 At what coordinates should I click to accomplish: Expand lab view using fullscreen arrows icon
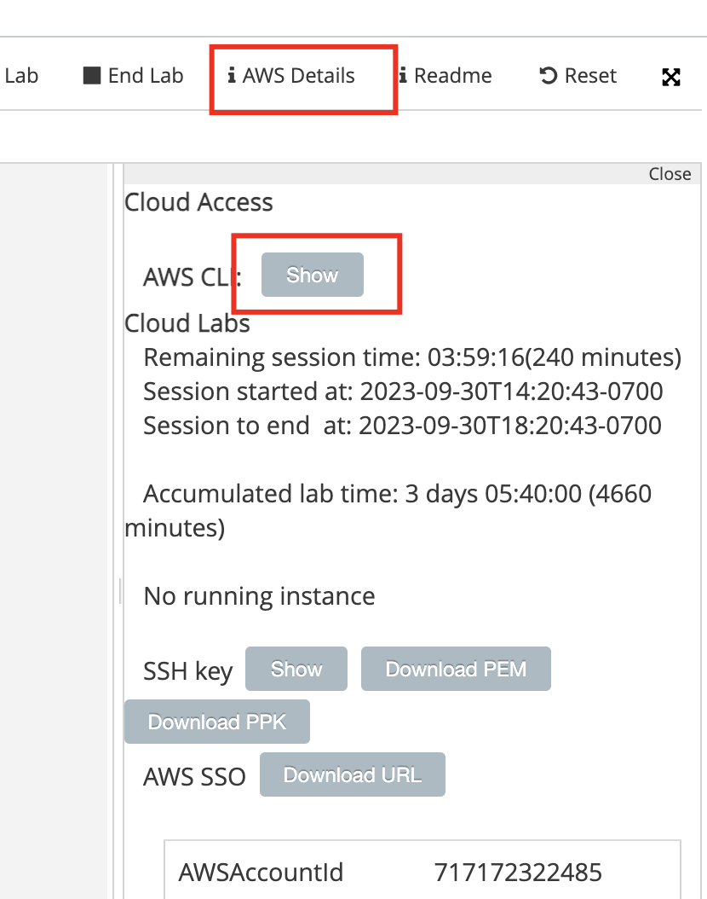[671, 76]
